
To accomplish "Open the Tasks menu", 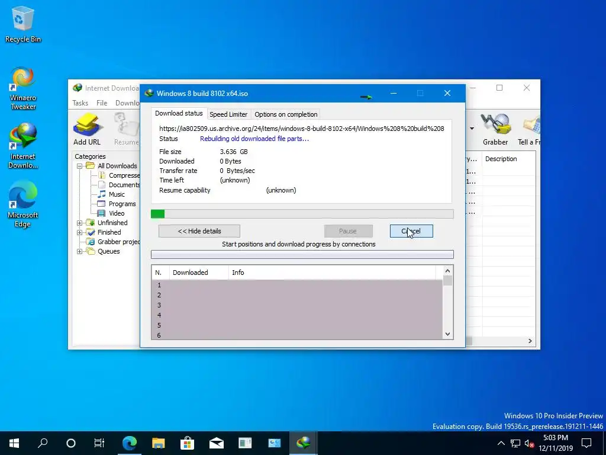I will point(80,103).
